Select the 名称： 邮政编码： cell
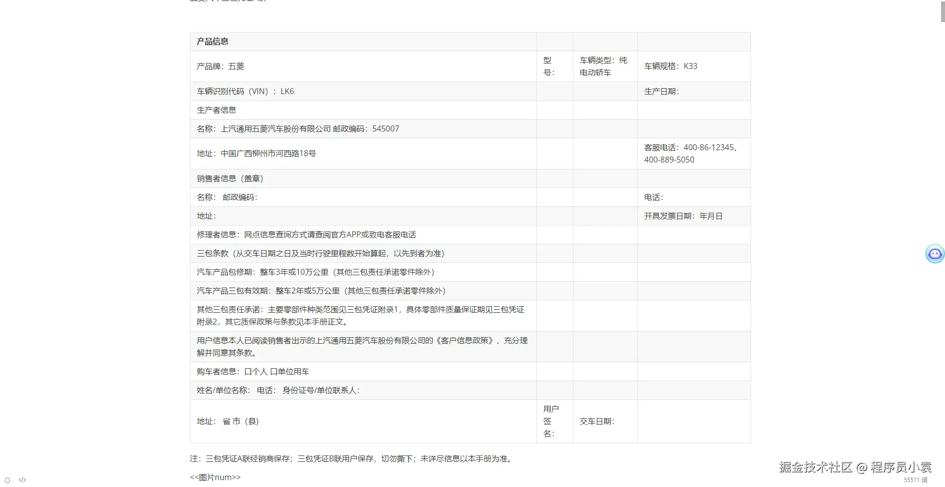 click(363, 197)
